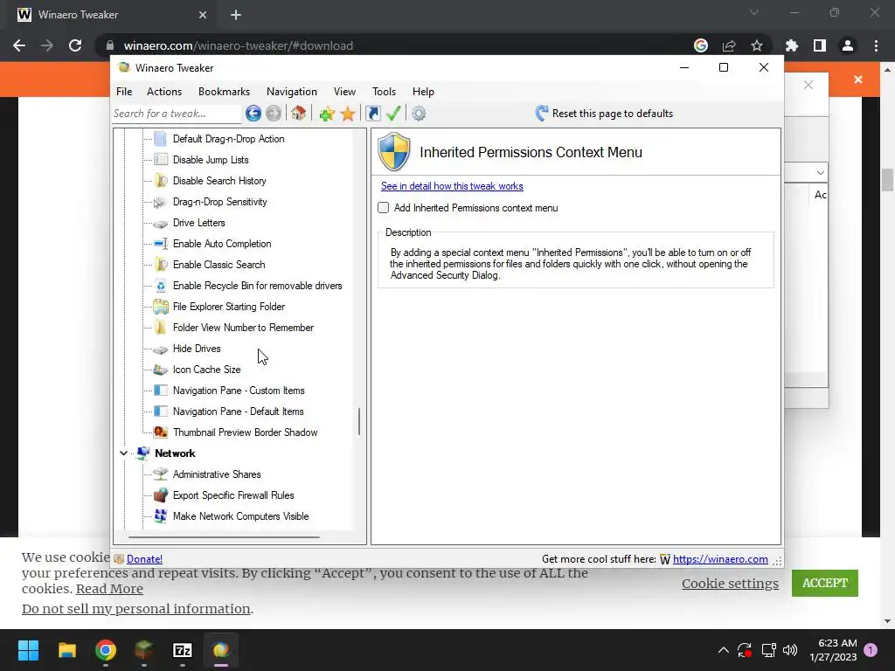The image size is (895, 671).
Task: Click the Read More cookie link
Action: (x=109, y=589)
